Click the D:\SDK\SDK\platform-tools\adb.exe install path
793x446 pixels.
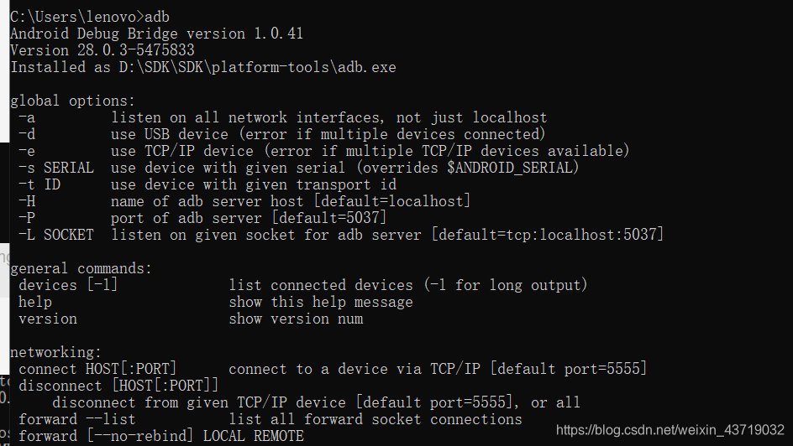(258, 67)
